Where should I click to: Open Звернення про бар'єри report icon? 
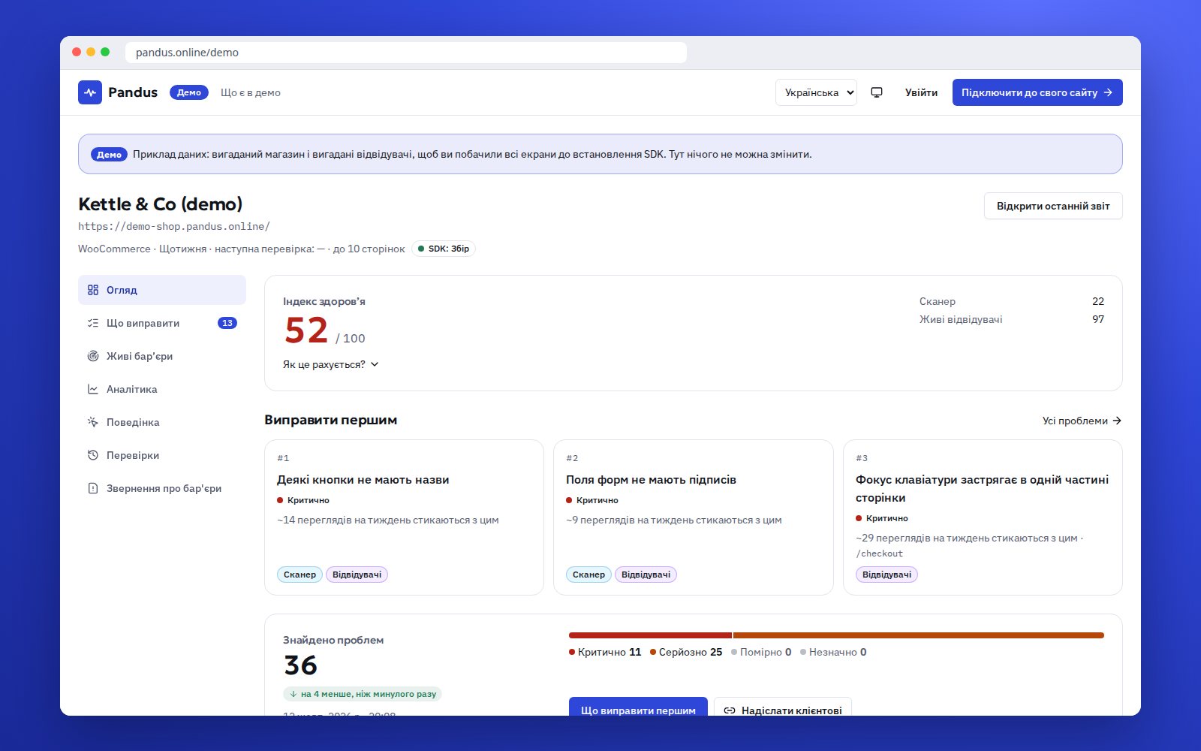coord(93,488)
